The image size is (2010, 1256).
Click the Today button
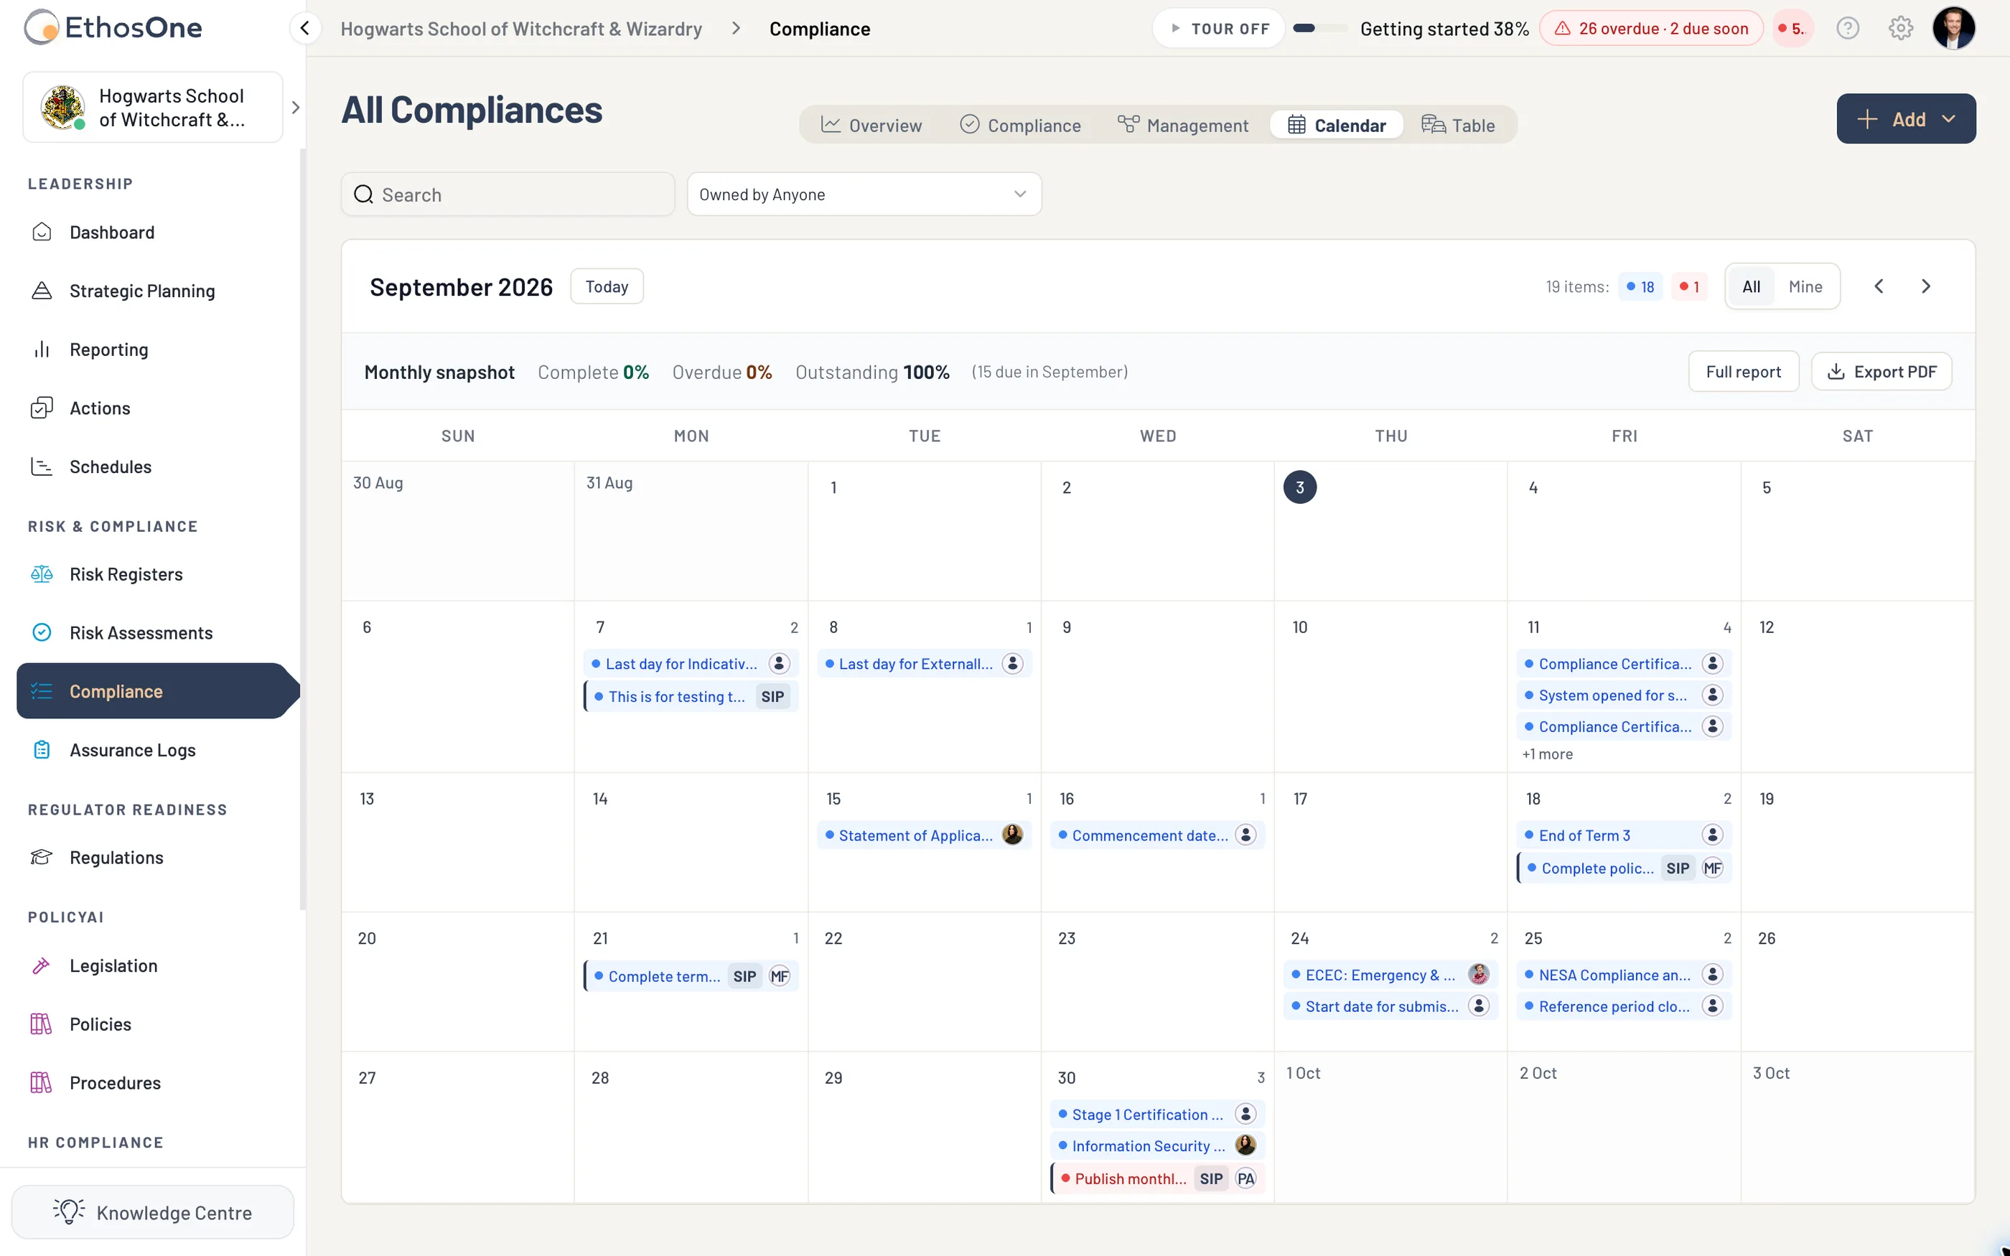pos(607,286)
